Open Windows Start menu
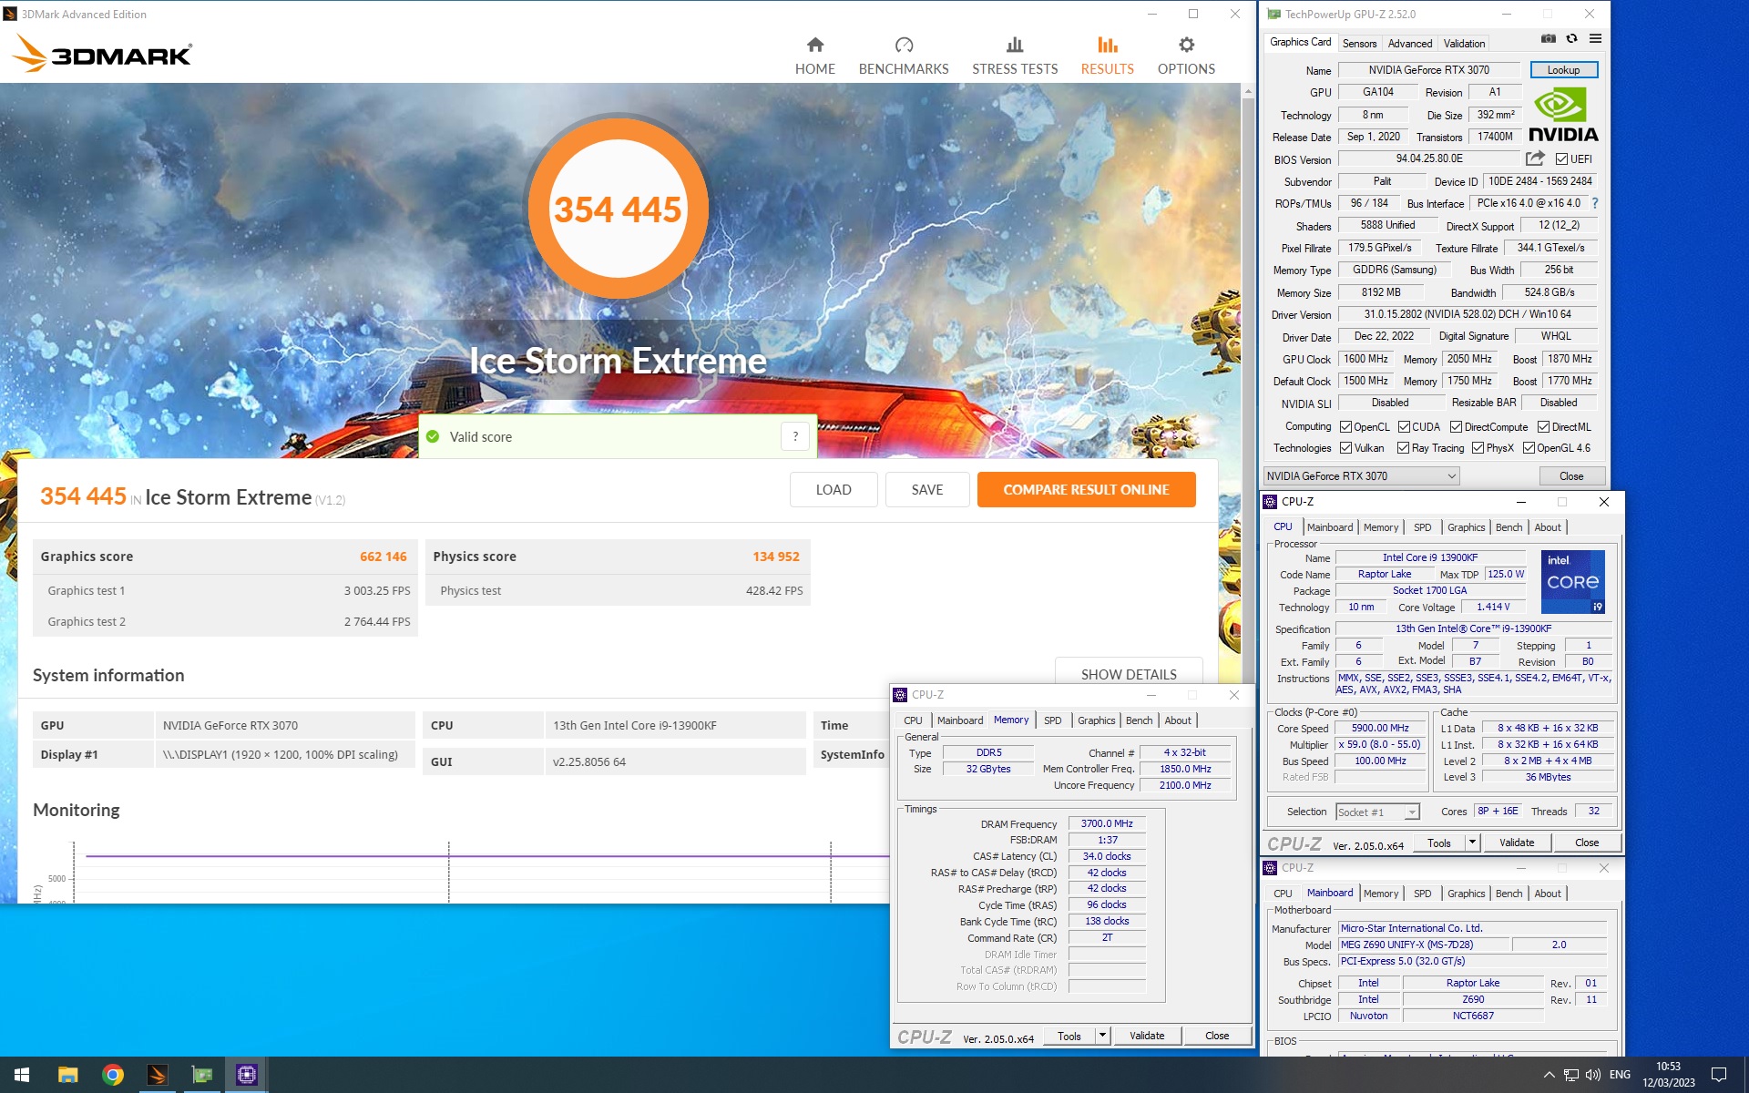 pos(22,1075)
